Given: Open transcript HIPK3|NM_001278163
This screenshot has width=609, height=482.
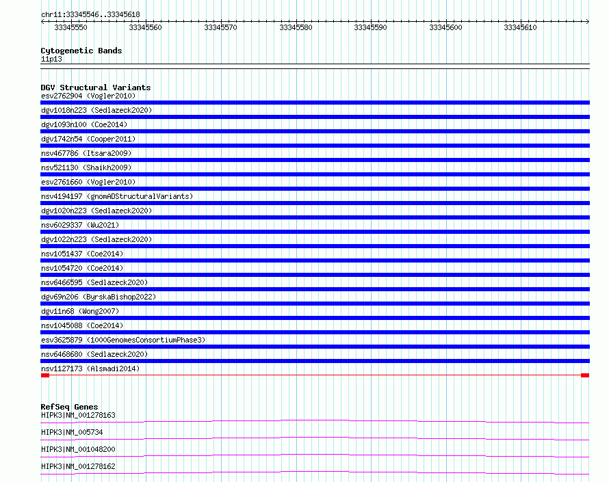Looking at the screenshot, I should tap(78, 415).
